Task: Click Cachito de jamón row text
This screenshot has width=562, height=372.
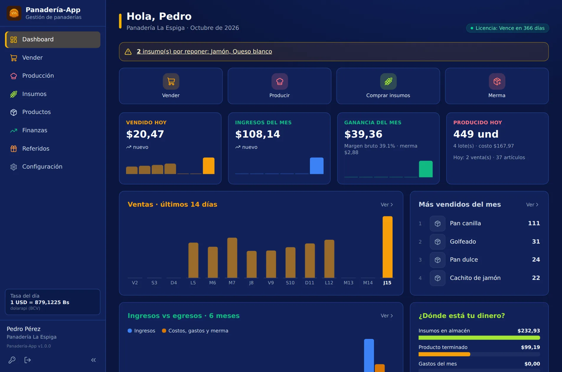Action: click(x=475, y=278)
